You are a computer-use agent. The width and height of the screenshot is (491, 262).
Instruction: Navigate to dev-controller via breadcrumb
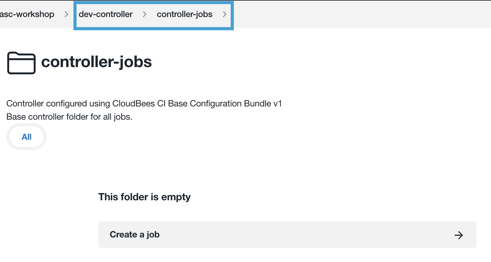tap(106, 14)
